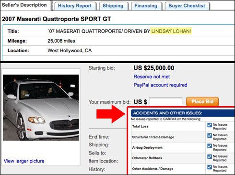Click inside the maximum bid input field
Viewport: 235px width, 175px height.
(165, 102)
